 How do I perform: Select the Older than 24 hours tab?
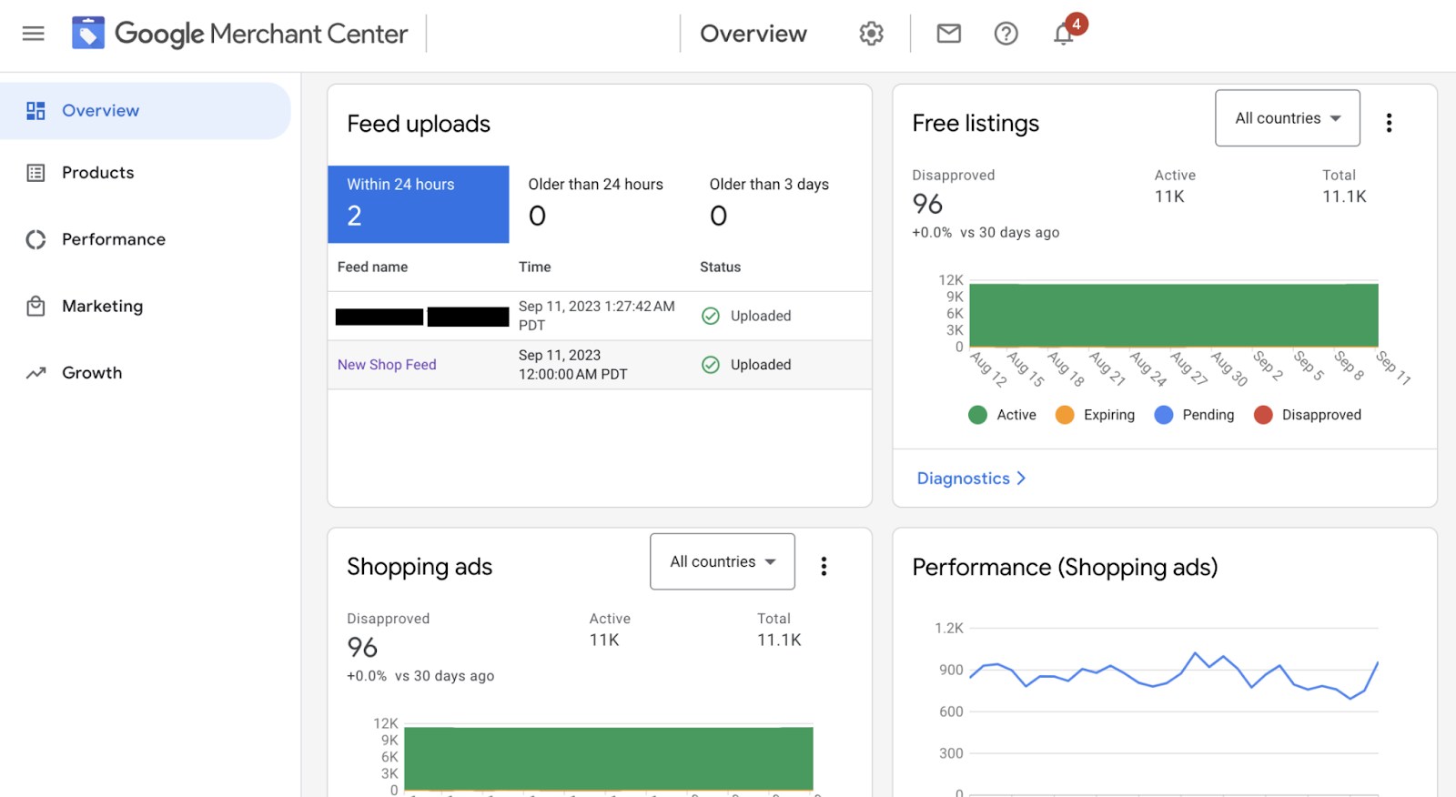pos(600,204)
